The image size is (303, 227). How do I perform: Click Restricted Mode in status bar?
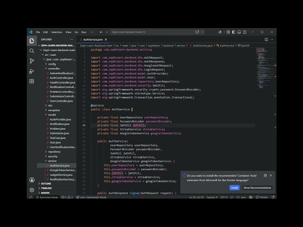[x=47, y=197]
